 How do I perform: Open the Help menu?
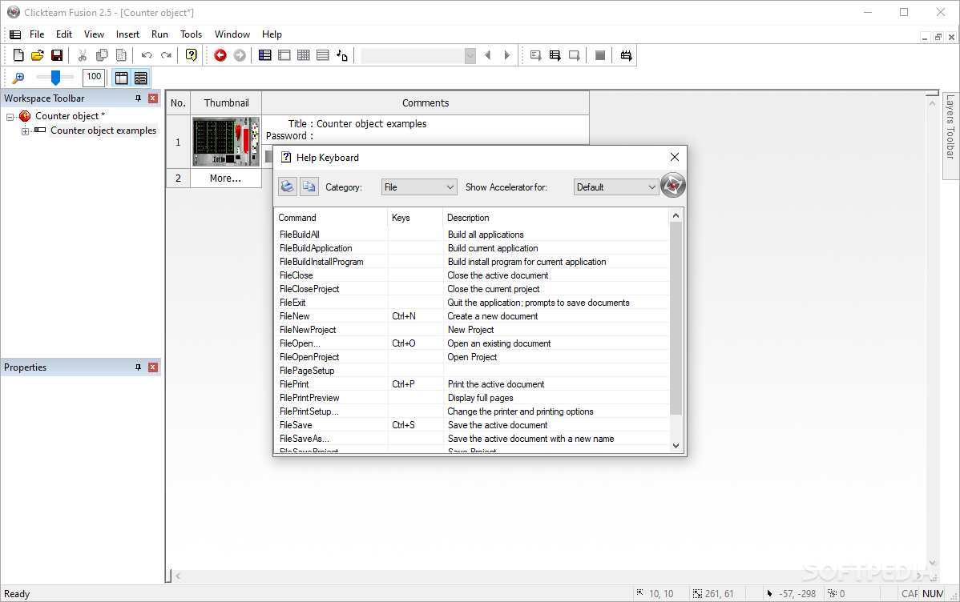click(x=272, y=34)
